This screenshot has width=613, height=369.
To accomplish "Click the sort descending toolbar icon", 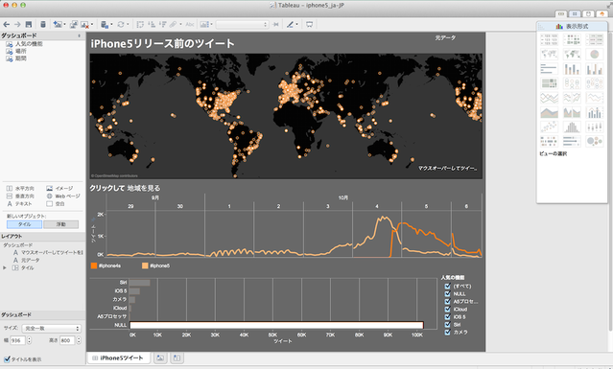I will 163,24.
